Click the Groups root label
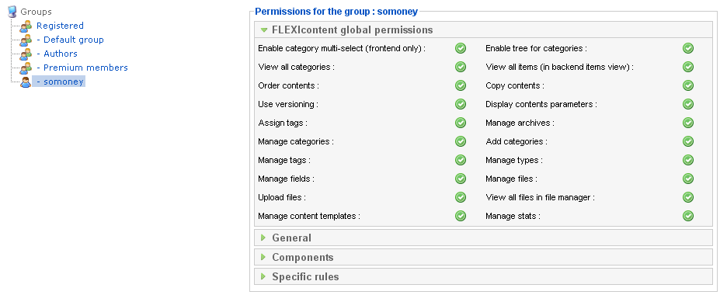 (x=37, y=12)
